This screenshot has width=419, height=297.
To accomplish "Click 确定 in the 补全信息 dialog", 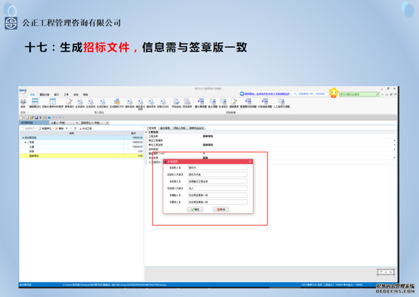I will (195, 210).
